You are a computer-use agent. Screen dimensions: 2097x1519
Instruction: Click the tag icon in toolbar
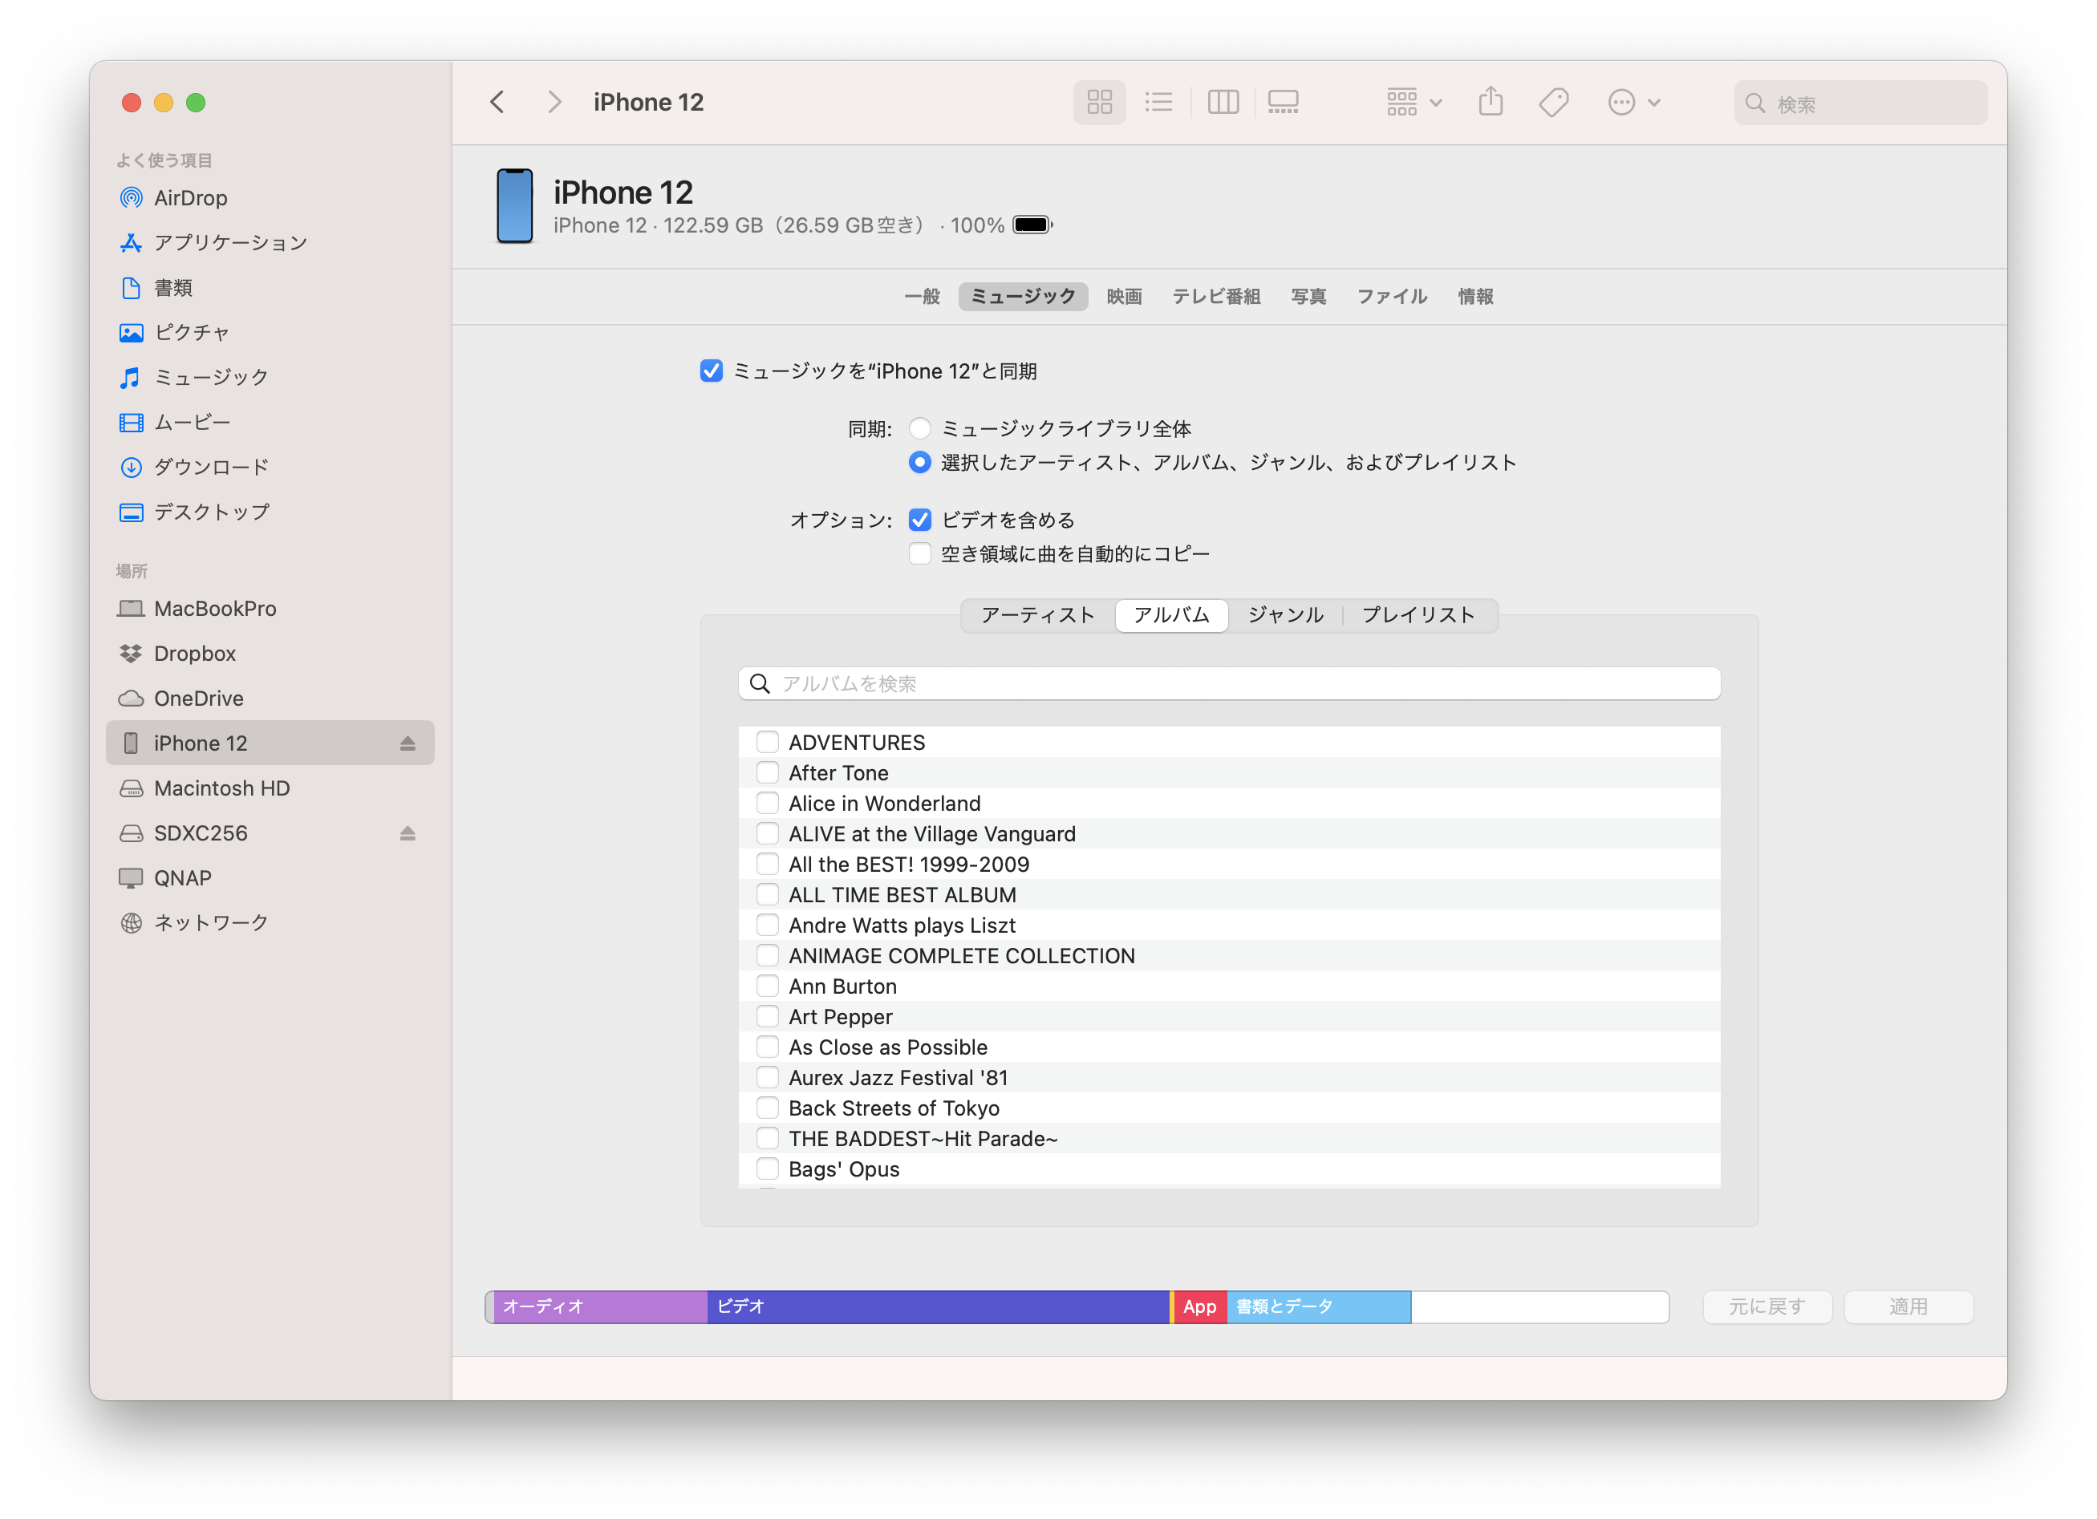[1553, 102]
